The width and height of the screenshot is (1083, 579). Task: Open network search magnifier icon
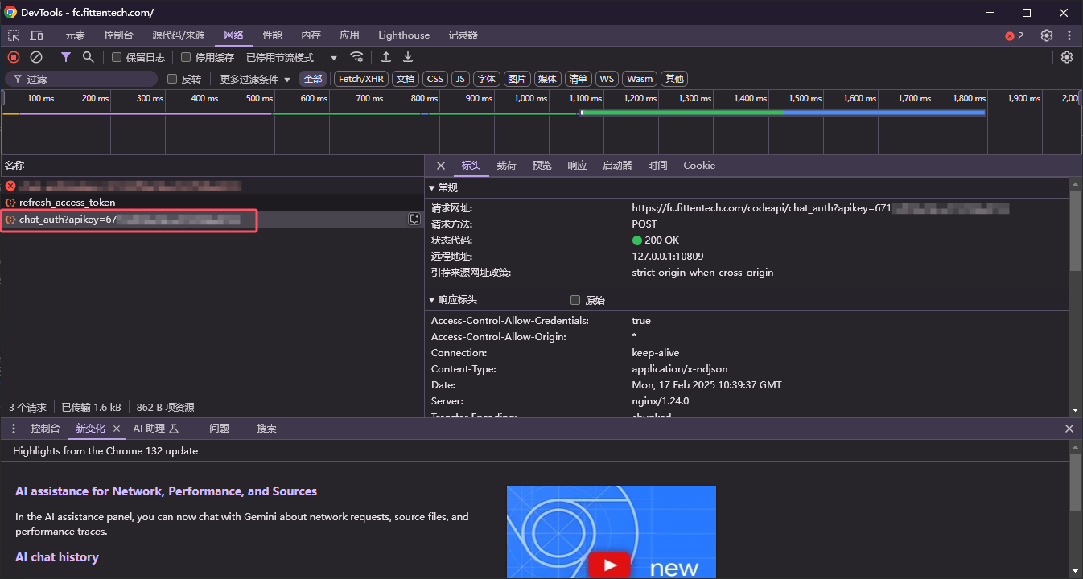point(89,57)
